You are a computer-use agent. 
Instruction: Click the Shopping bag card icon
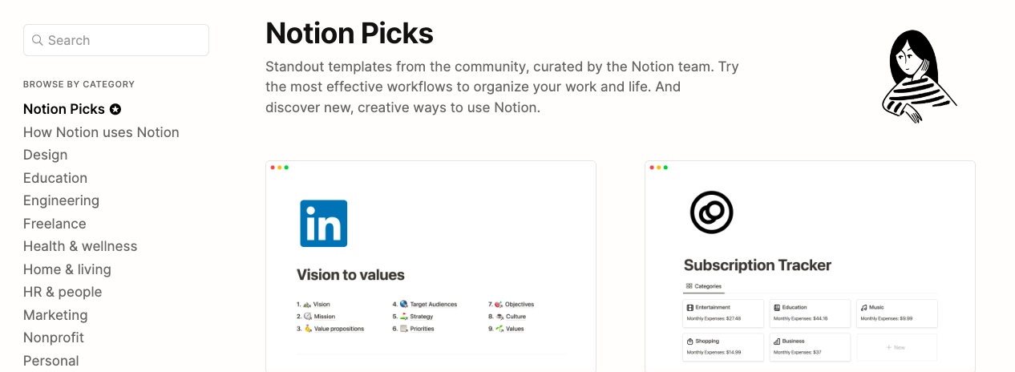tap(689, 341)
